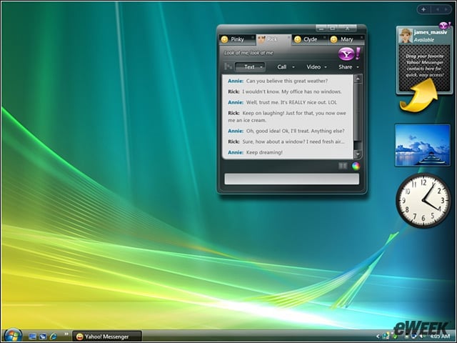Click message 'My office has no windows'
Viewport: 457px width, 343px height.
tap(311, 91)
